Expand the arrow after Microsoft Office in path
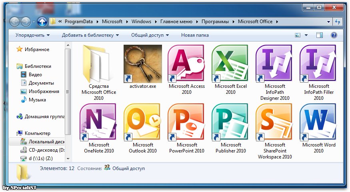The image size is (350, 192). click(x=277, y=22)
